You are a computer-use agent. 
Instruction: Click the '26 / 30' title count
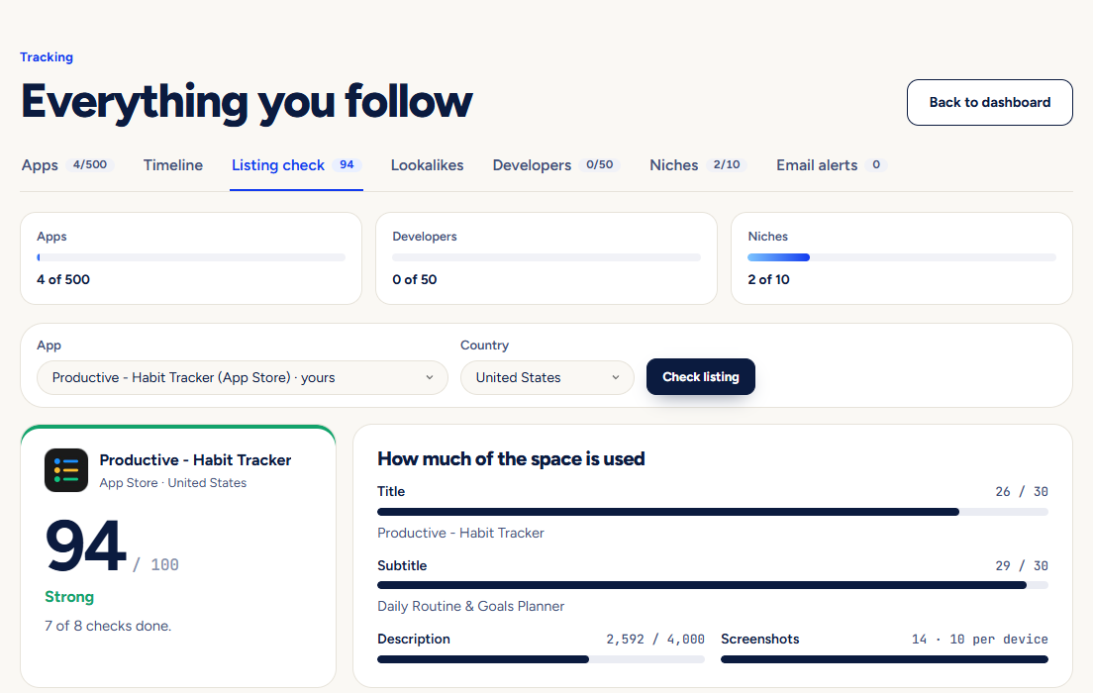pos(1021,491)
